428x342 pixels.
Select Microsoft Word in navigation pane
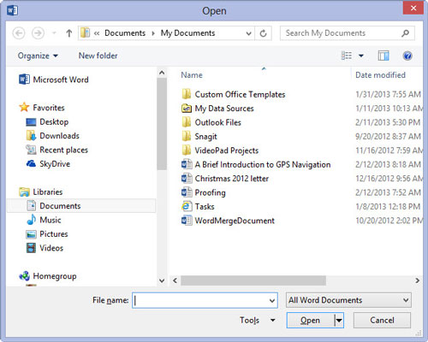[54, 80]
